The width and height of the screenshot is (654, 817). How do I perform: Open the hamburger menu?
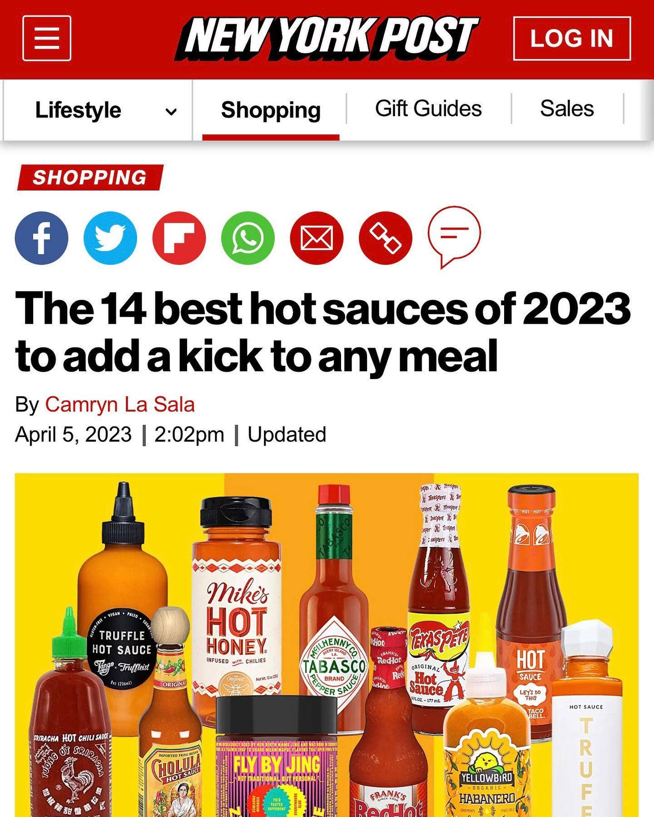tap(47, 38)
